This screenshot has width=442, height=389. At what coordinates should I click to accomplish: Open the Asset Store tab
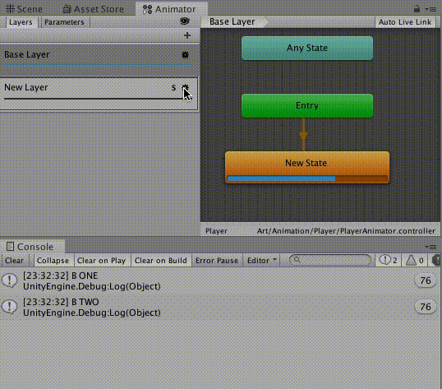[x=94, y=9]
